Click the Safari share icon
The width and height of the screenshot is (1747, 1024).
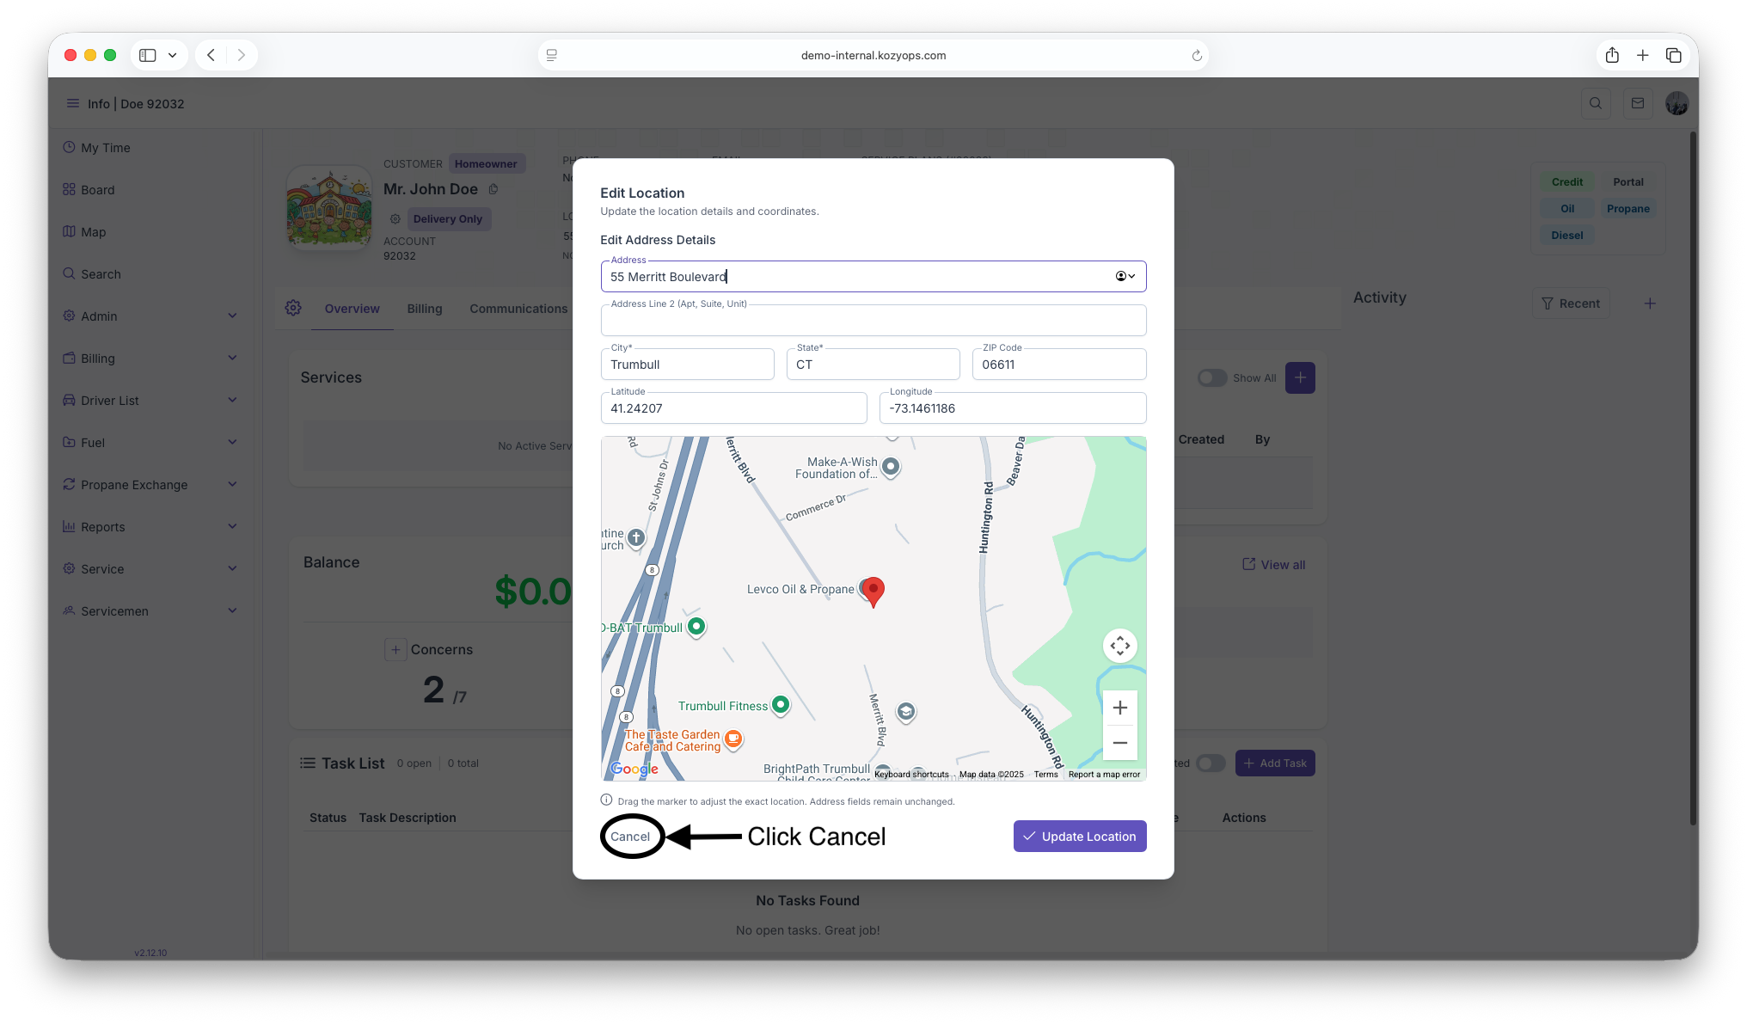[x=1612, y=55]
